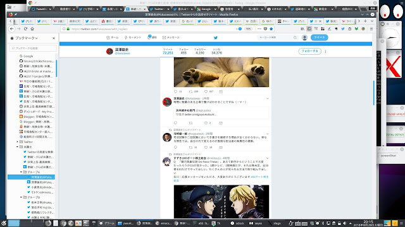Screen dimensions: 405x227
Task: Open the Firefox hamburger menu
Action: pos(371,29)
